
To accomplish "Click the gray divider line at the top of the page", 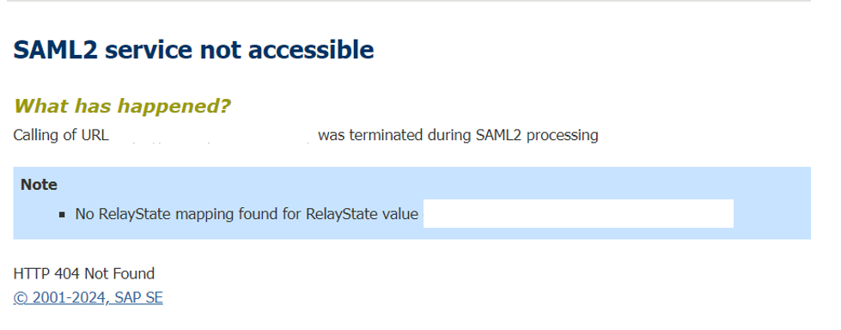I will [x=405, y=1].
